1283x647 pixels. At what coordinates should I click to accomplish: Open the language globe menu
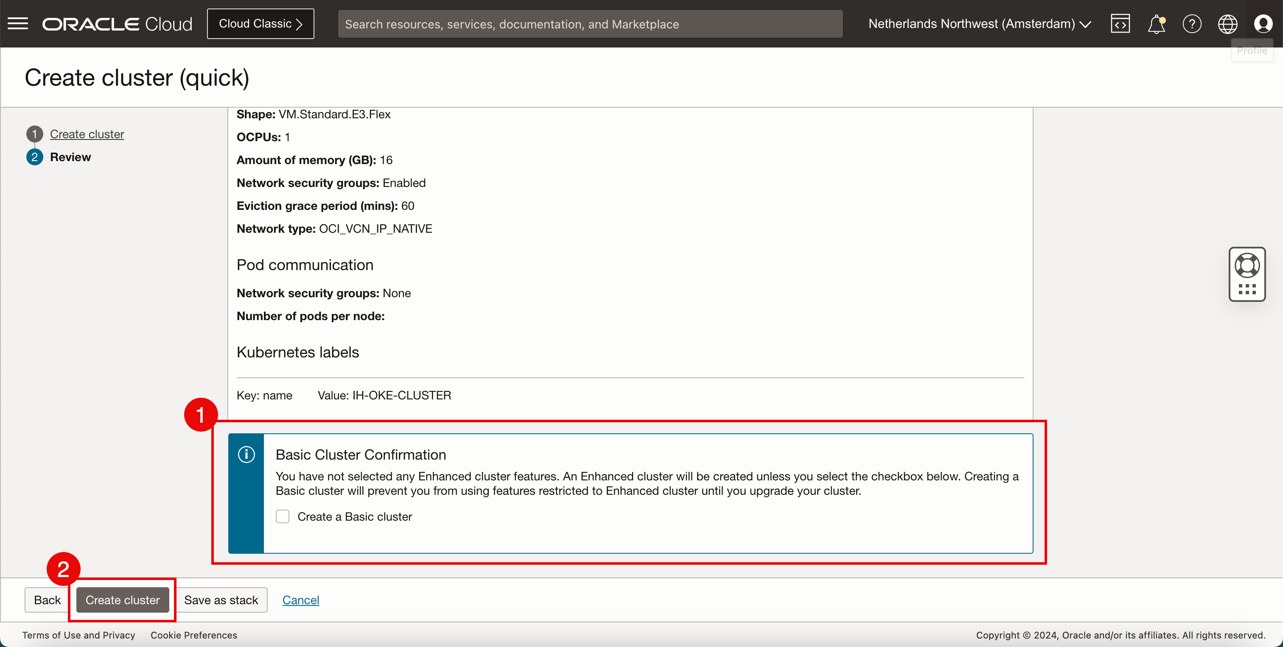1227,23
